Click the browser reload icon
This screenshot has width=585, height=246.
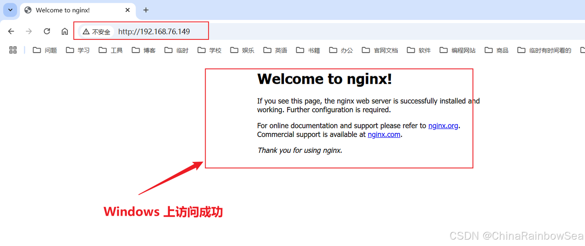(x=46, y=30)
